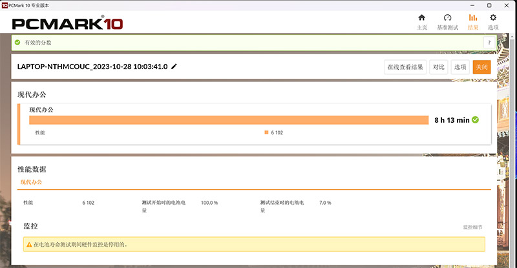Click the 6 102 score under the bar

[x=277, y=132]
